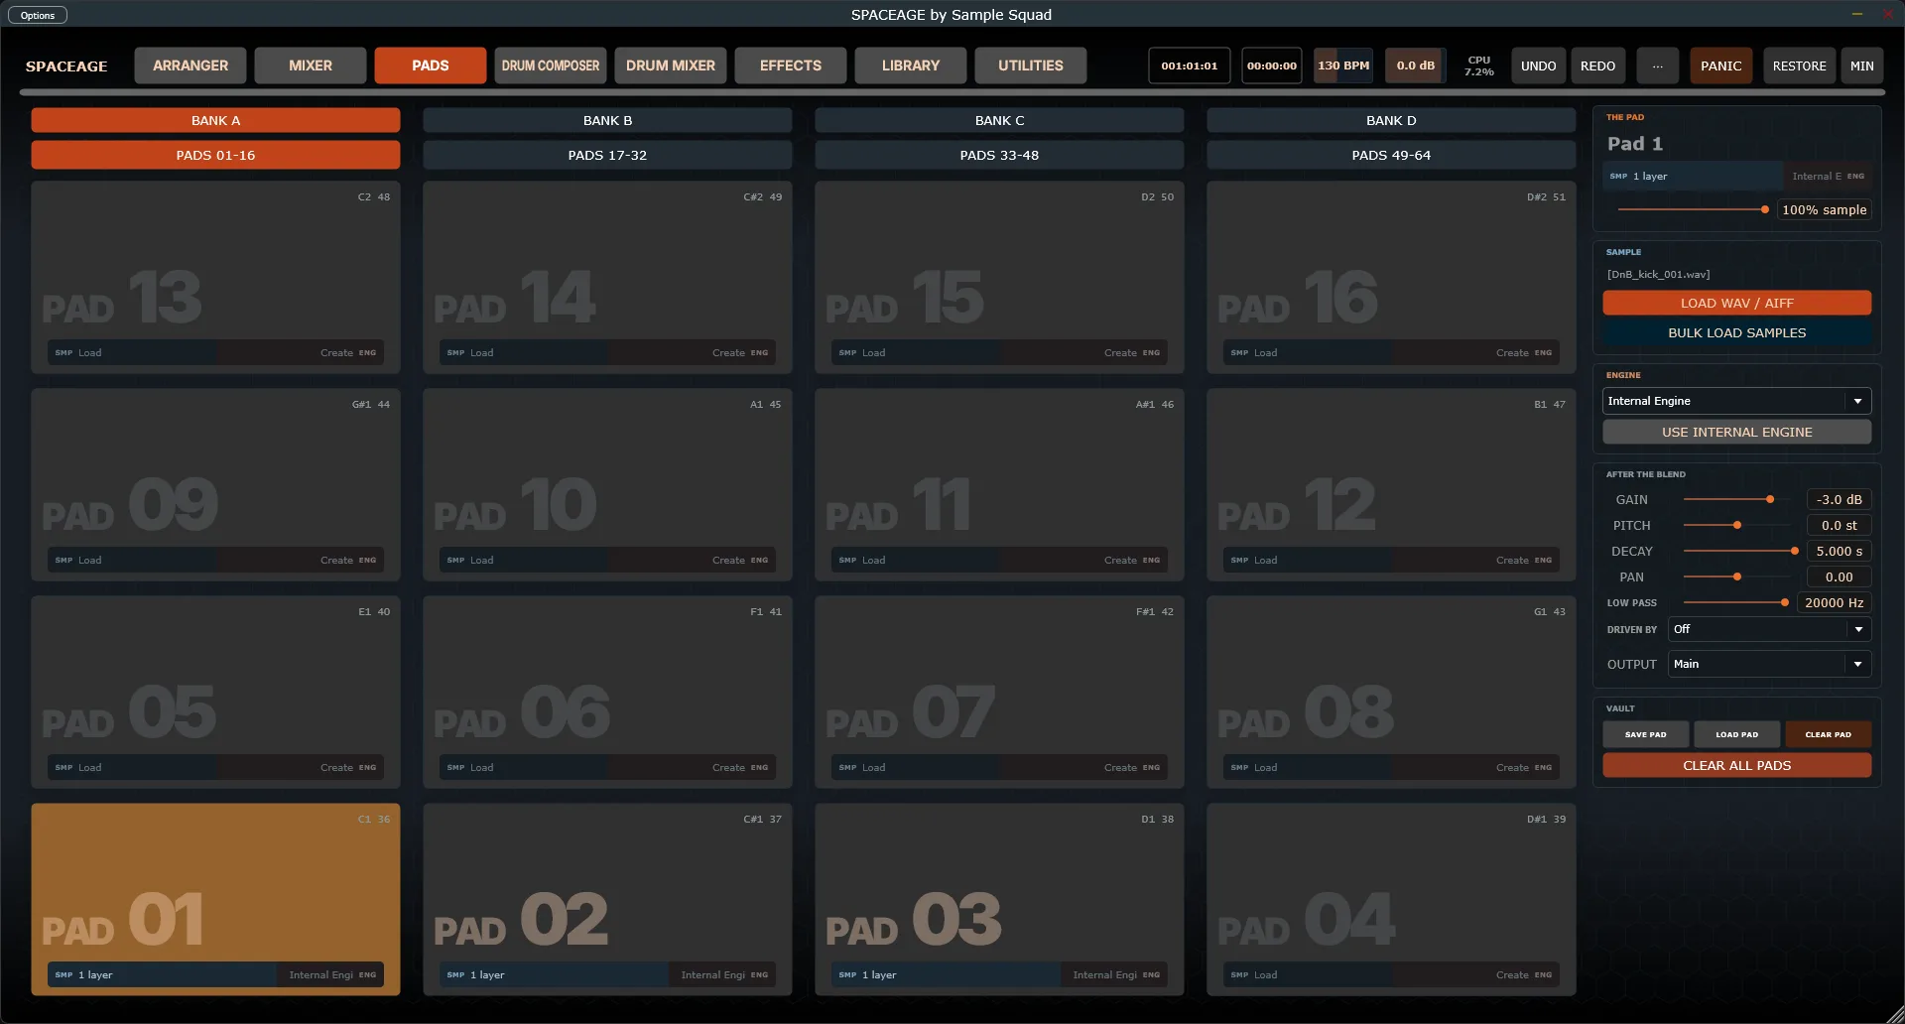Click SMP Load on PAD 04
The image size is (1905, 1024).
pyautogui.click(x=1308, y=974)
